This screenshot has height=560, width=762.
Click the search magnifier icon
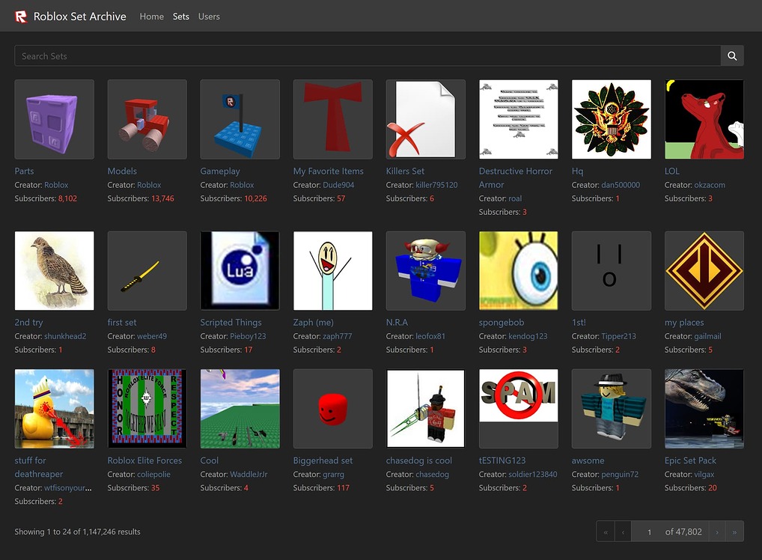[732, 55]
